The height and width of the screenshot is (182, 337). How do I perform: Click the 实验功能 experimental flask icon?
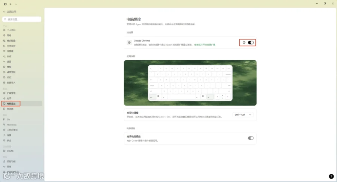pos(4,161)
